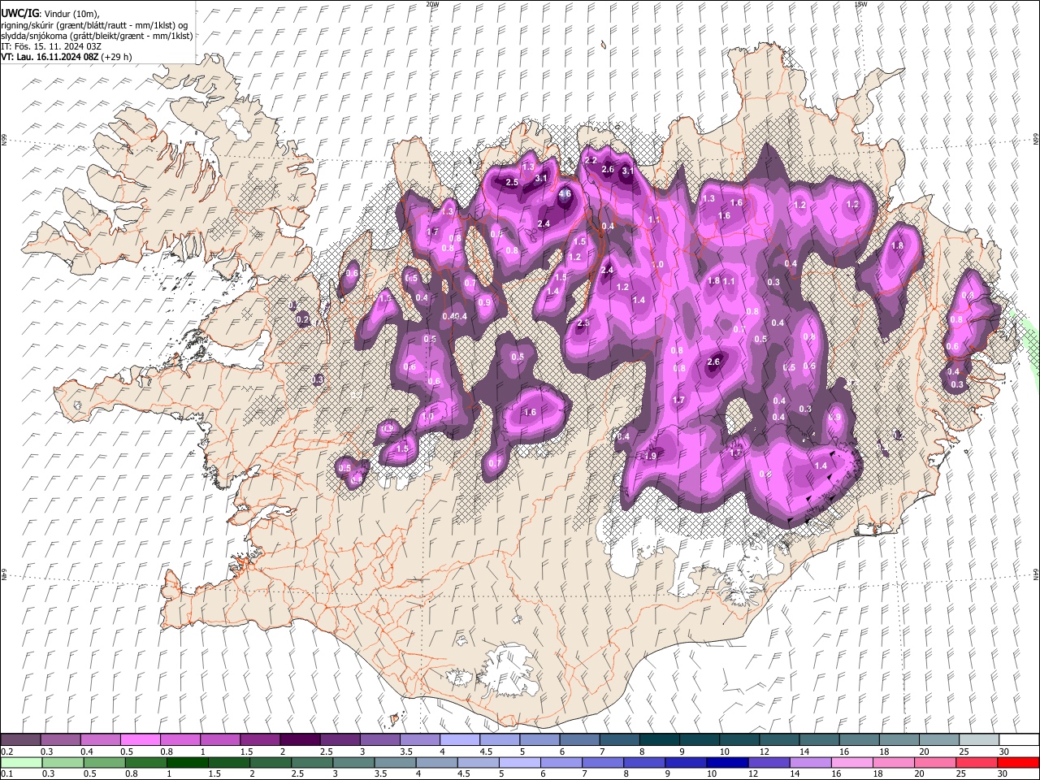Pick the dark mauve 0.2 swatch in snow scale
The width and height of the screenshot is (1040, 780).
click(x=20, y=740)
